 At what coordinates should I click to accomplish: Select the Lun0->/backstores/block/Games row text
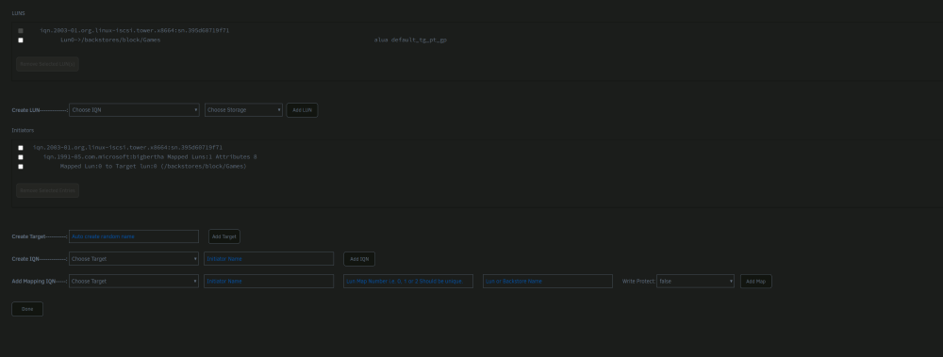[110, 41]
